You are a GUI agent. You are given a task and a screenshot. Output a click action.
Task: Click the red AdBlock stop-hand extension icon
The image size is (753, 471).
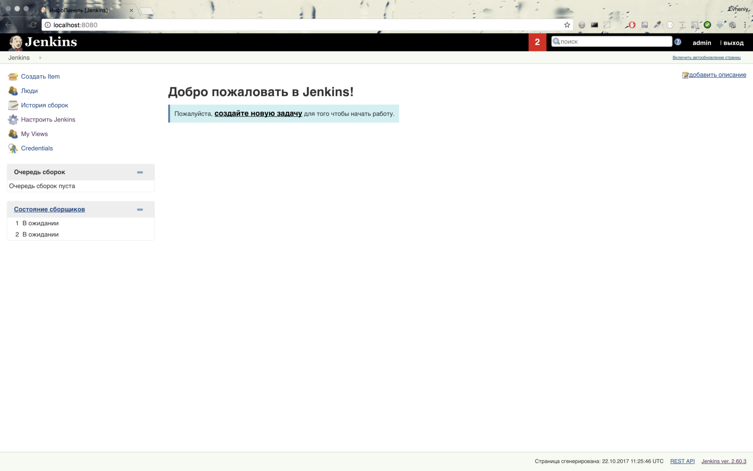click(632, 25)
